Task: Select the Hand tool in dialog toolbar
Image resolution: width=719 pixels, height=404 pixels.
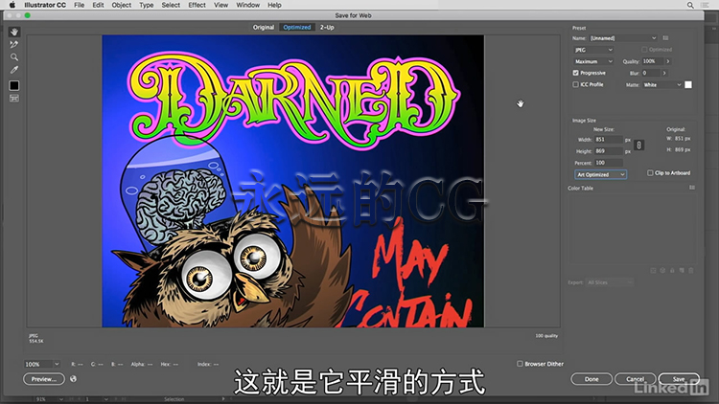Action: (14, 32)
